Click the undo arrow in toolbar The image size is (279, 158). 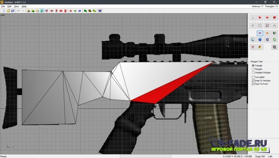tap(18, 11)
